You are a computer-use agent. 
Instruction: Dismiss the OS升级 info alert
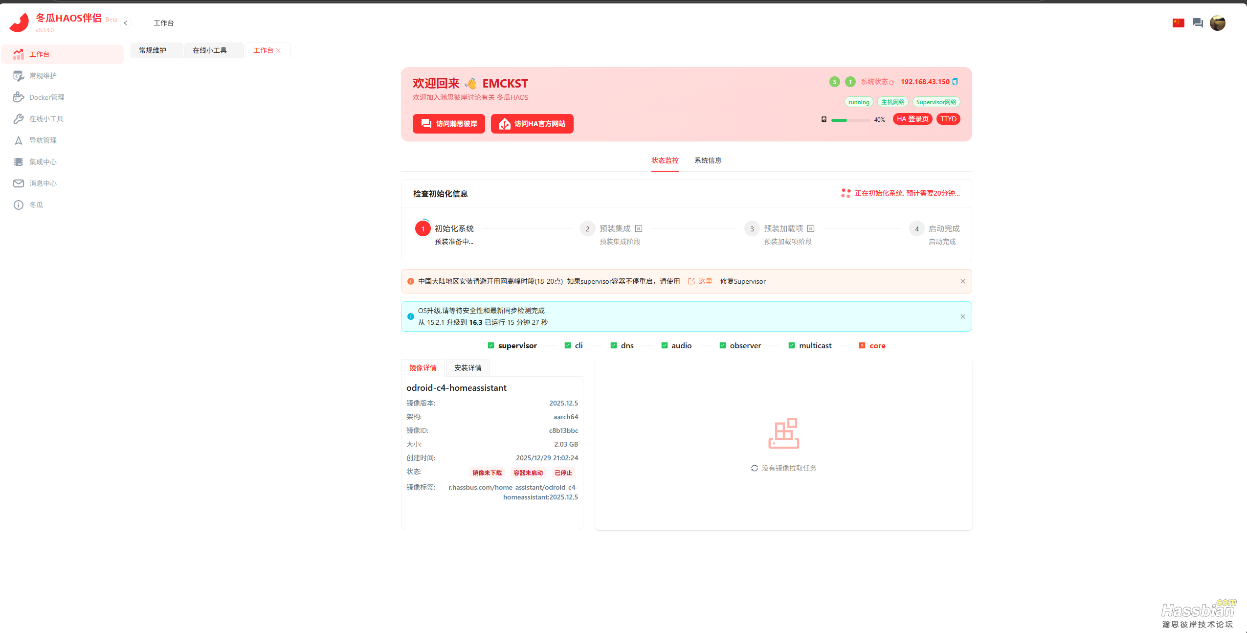[x=962, y=316]
